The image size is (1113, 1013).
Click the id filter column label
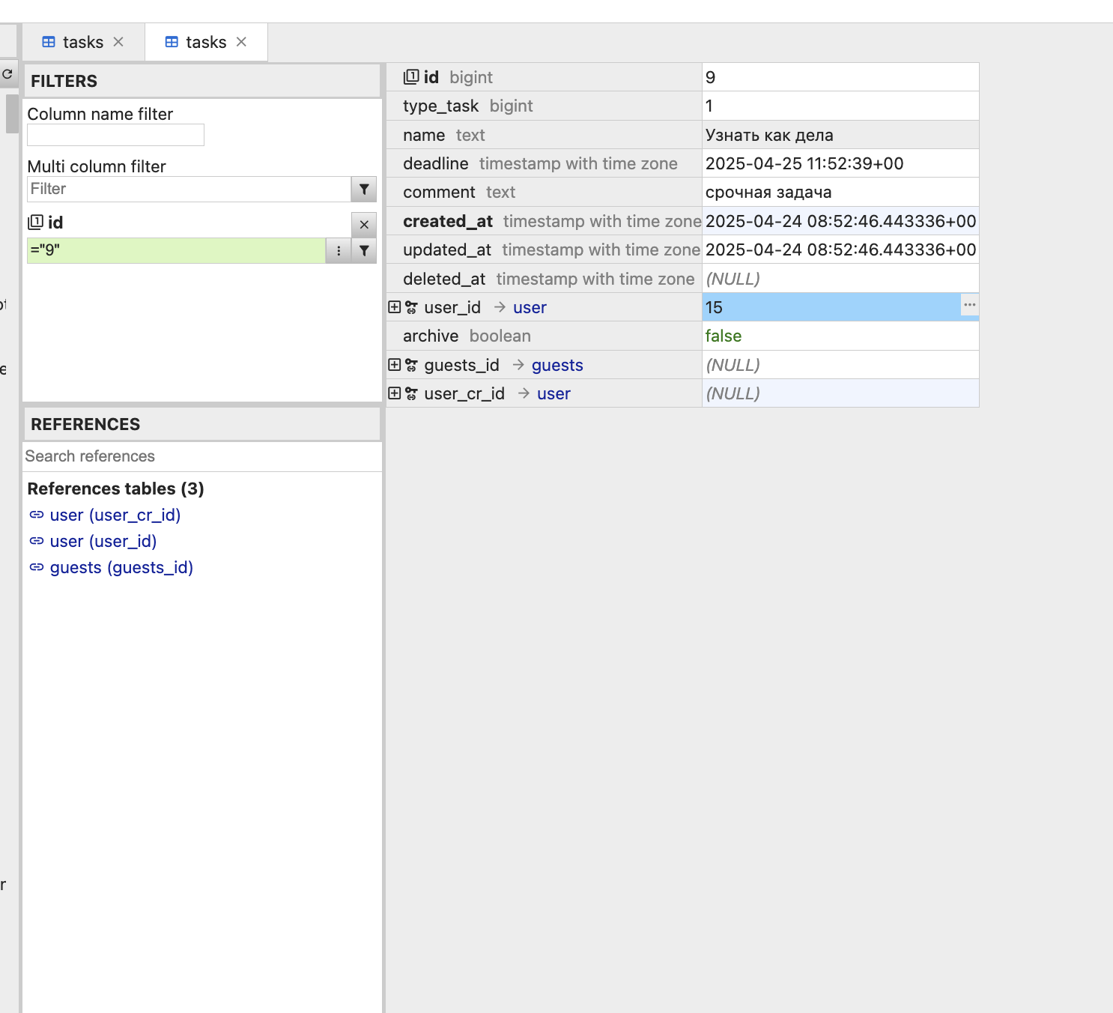pyautogui.click(x=46, y=223)
